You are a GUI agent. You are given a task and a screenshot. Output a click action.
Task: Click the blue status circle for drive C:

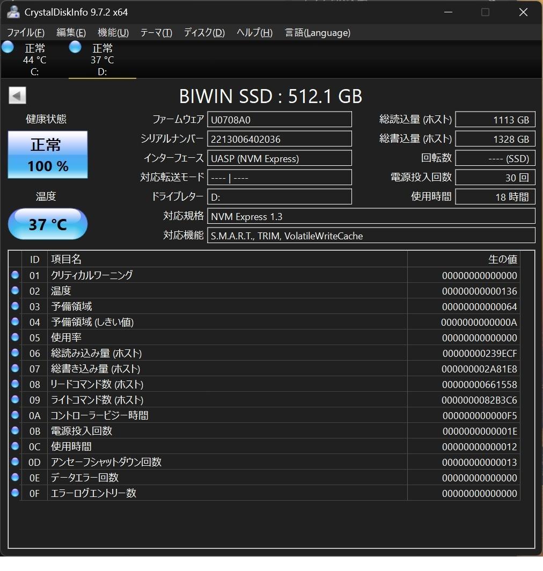point(8,47)
